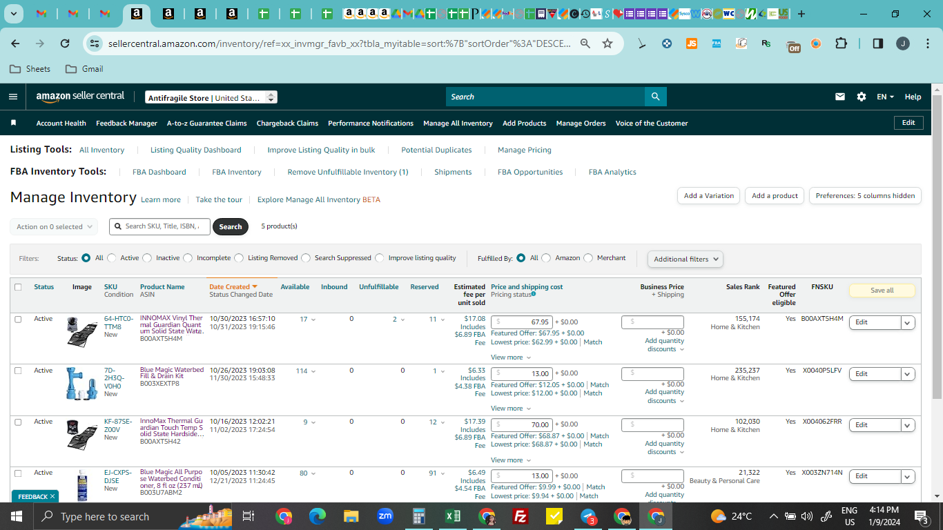Open the Edit dropdown arrow for INNOMAX Vinyl row
Image resolution: width=943 pixels, height=530 pixels.
tap(908, 322)
